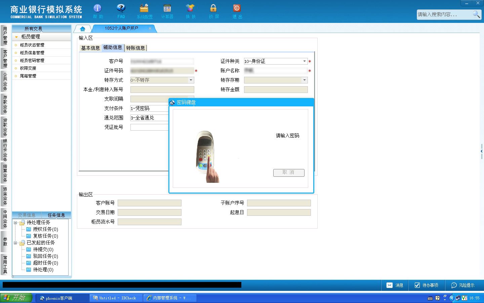Open 资金业务 side tab
The height and width of the screenshot is (303, 484).
tap(5, 196)
